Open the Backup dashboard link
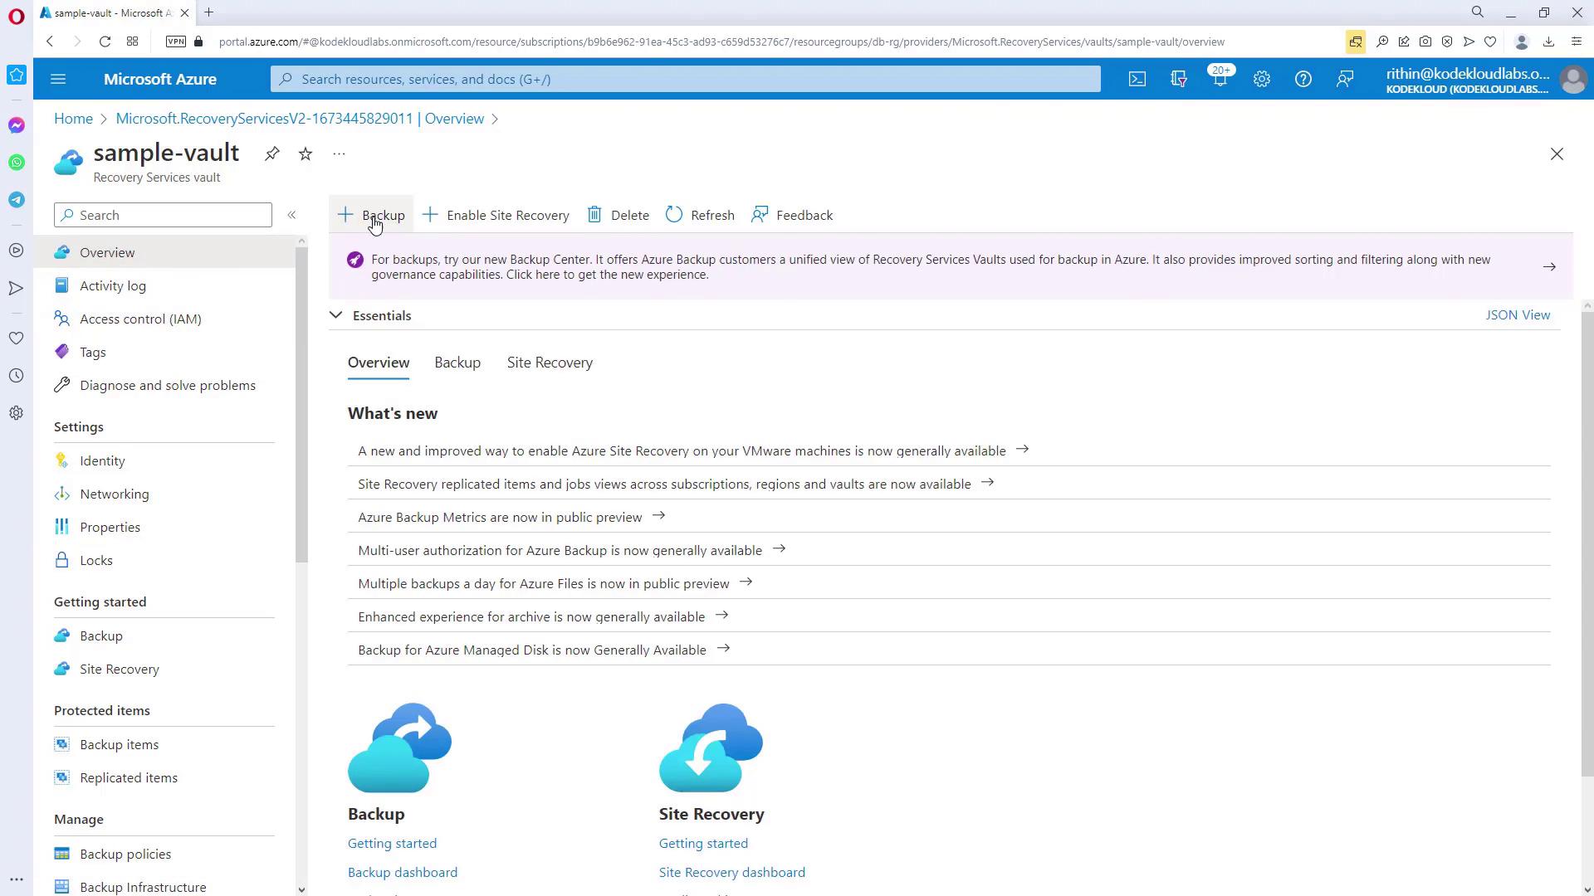 (x=403, y=872)
